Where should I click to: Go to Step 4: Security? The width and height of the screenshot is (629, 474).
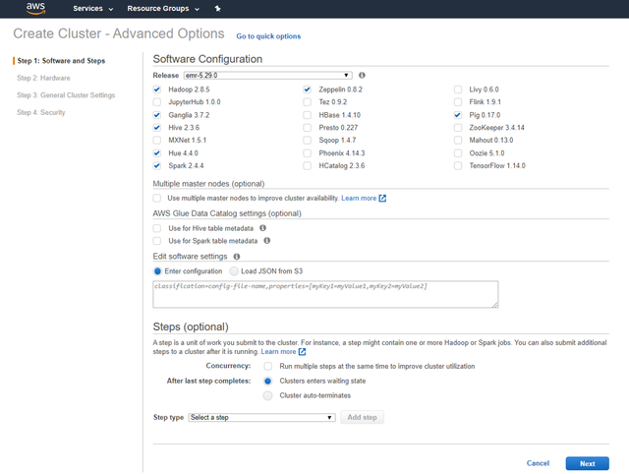[41, 112]
